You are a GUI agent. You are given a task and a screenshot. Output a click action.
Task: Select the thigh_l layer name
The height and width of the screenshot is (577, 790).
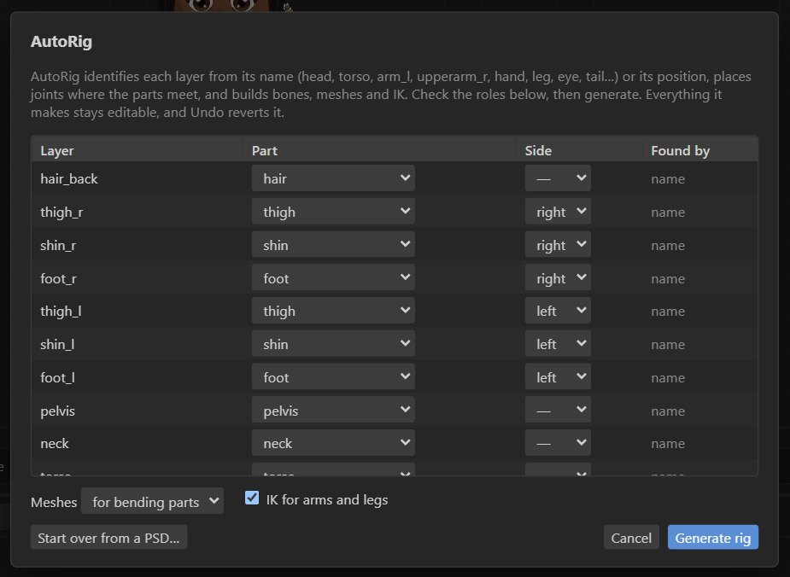click(61, 312)
